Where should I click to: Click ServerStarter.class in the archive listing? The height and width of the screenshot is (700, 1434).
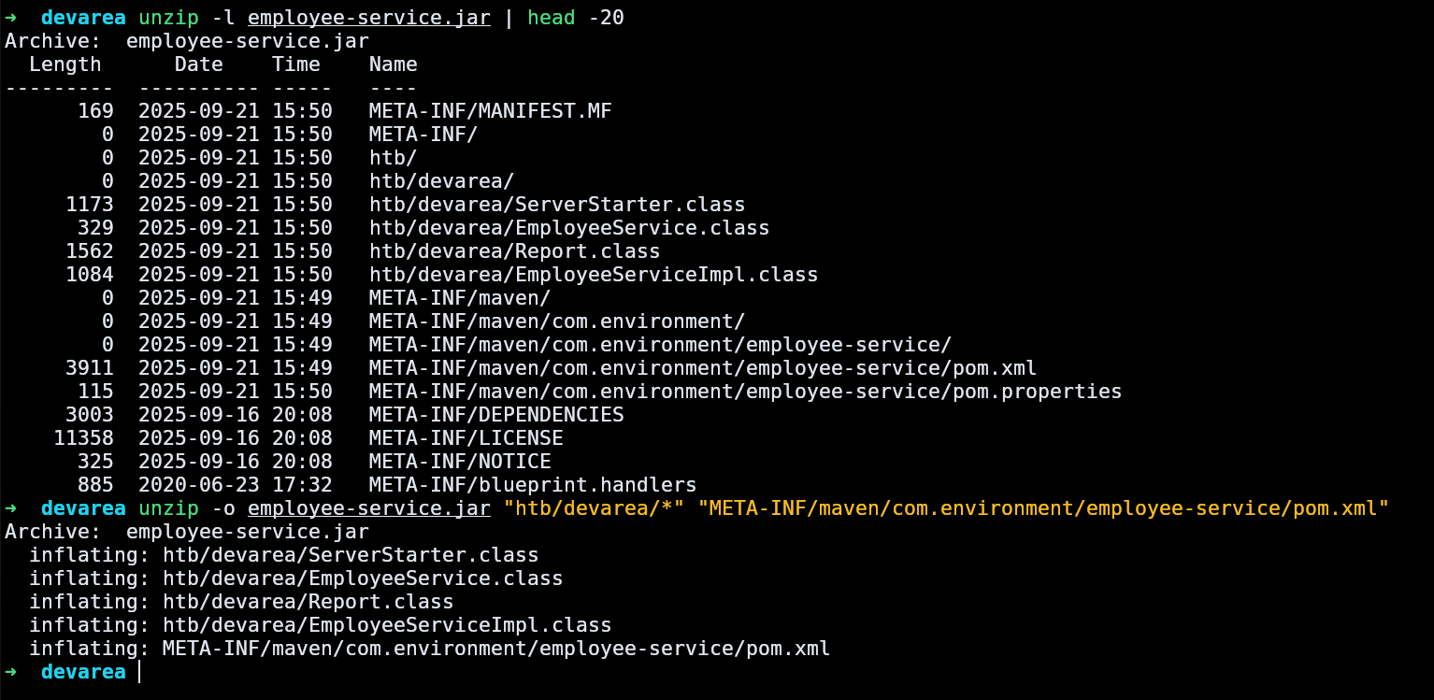click(557, 205)
